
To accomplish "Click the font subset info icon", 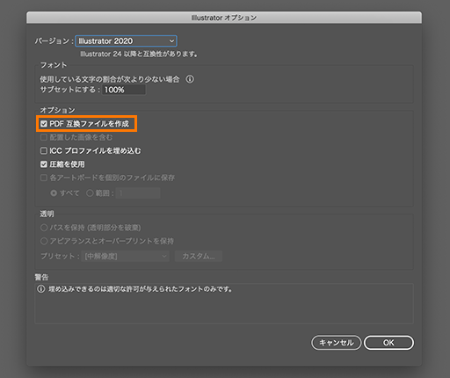I will (190, 79).
